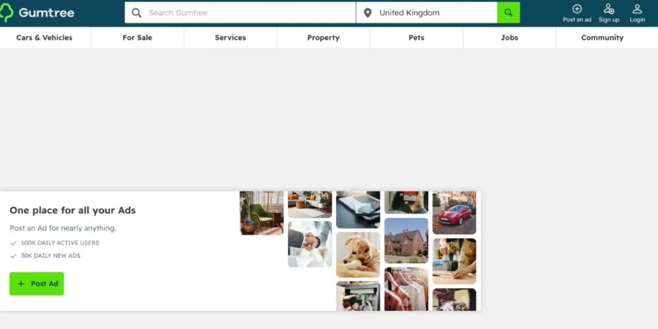
Task: Click the dog with ball thumbnail
Action: [x=358, y=254]
